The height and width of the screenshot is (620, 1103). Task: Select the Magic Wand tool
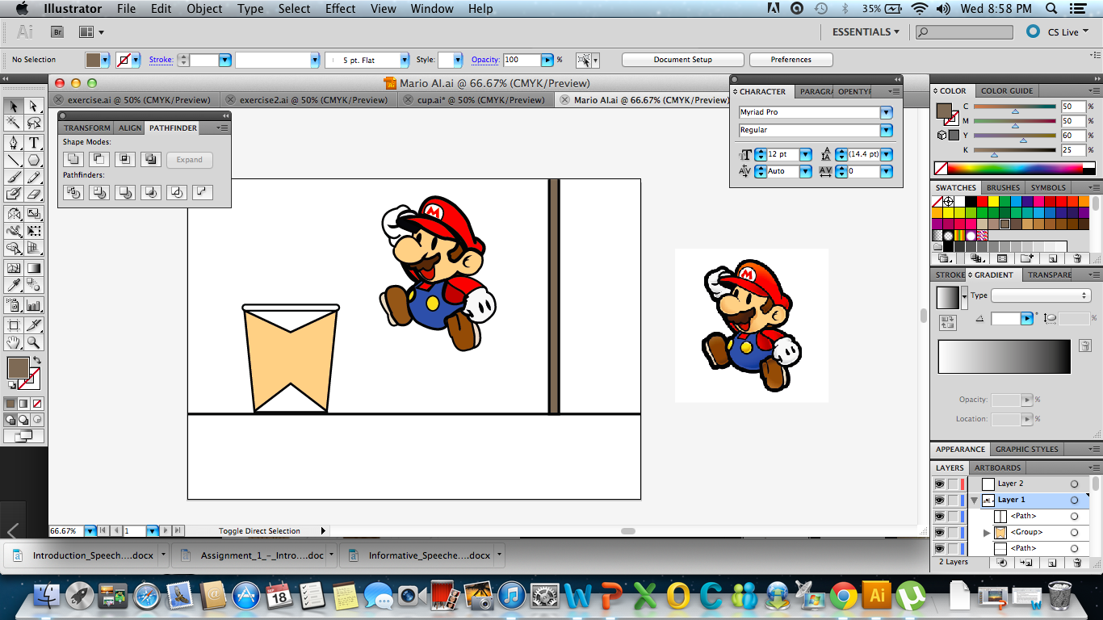coord(14,124)
